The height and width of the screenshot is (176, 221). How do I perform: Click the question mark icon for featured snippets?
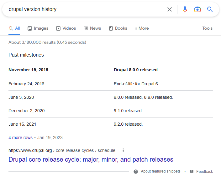click(x=136, y=172)
